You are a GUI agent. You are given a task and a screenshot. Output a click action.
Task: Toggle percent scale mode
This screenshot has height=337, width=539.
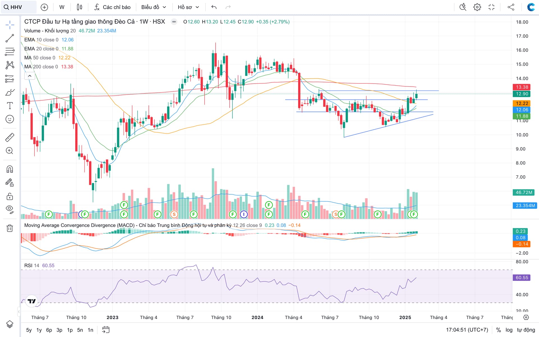[498, 330]
